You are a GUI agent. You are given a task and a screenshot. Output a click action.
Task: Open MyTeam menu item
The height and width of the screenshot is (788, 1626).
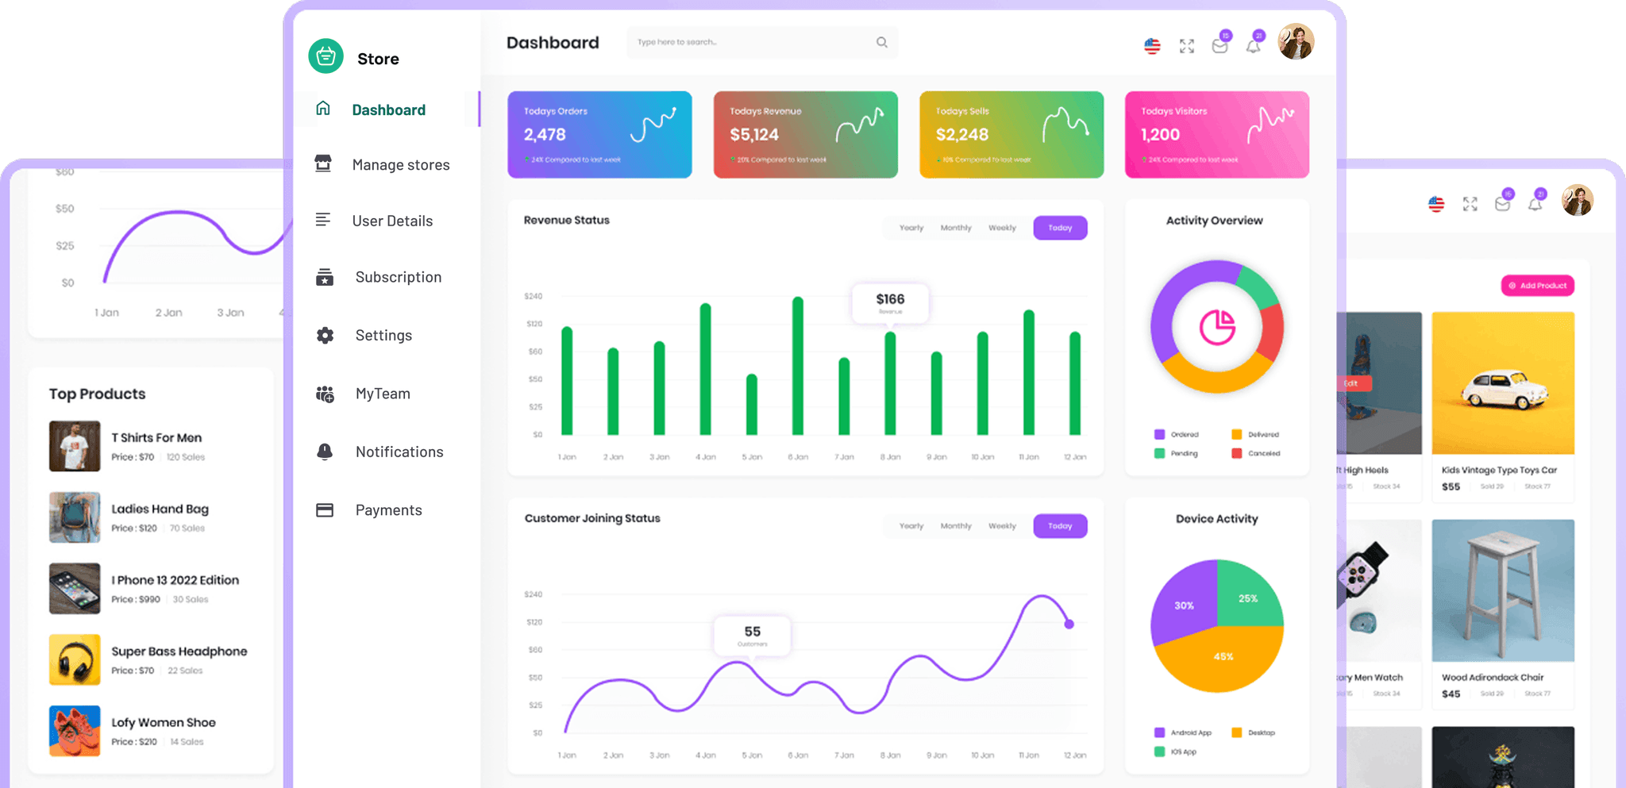click(x=383, y=394)
